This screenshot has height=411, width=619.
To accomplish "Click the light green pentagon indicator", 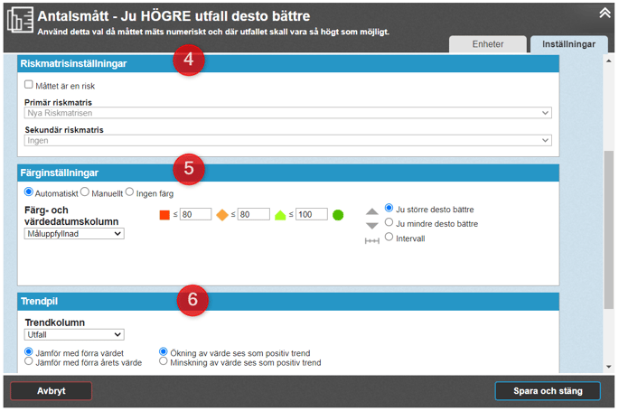I will (280, 215).
